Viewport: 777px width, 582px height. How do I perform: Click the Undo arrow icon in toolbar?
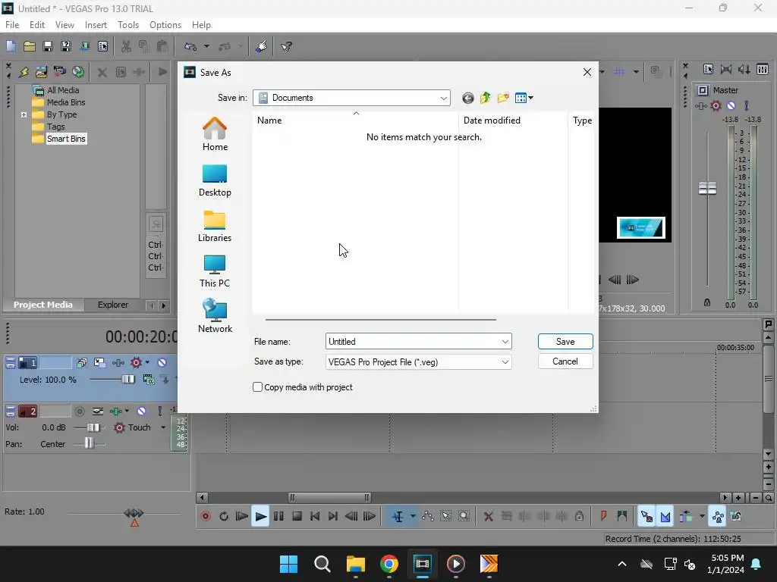pos(190,46)
